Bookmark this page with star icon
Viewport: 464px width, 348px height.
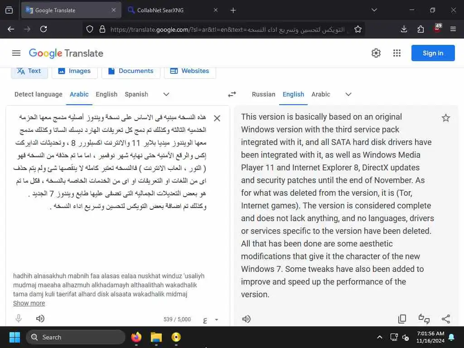point(358,29)
